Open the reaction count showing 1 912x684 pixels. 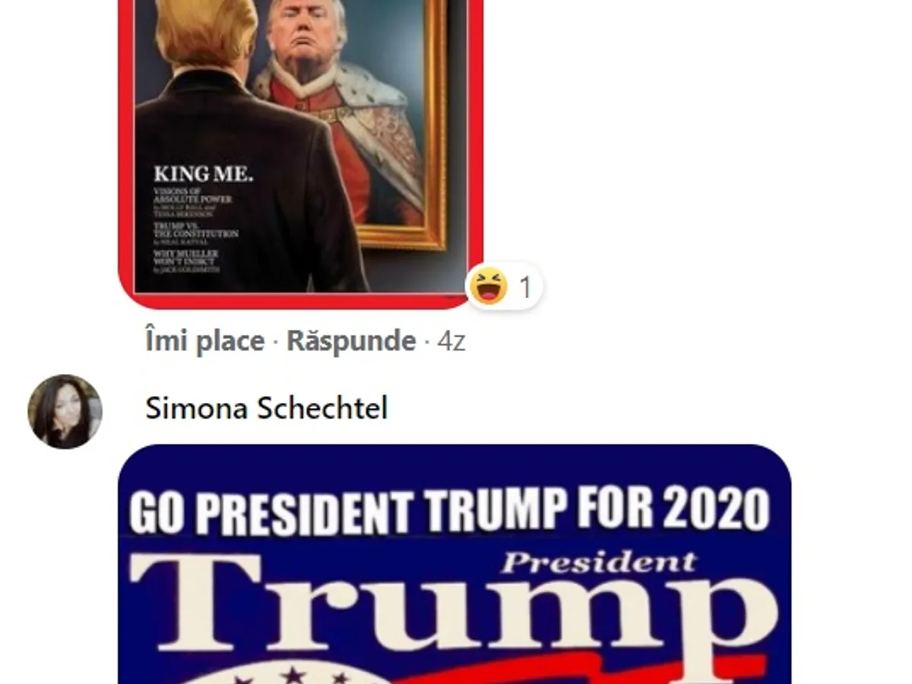click(x=525, y=287)
